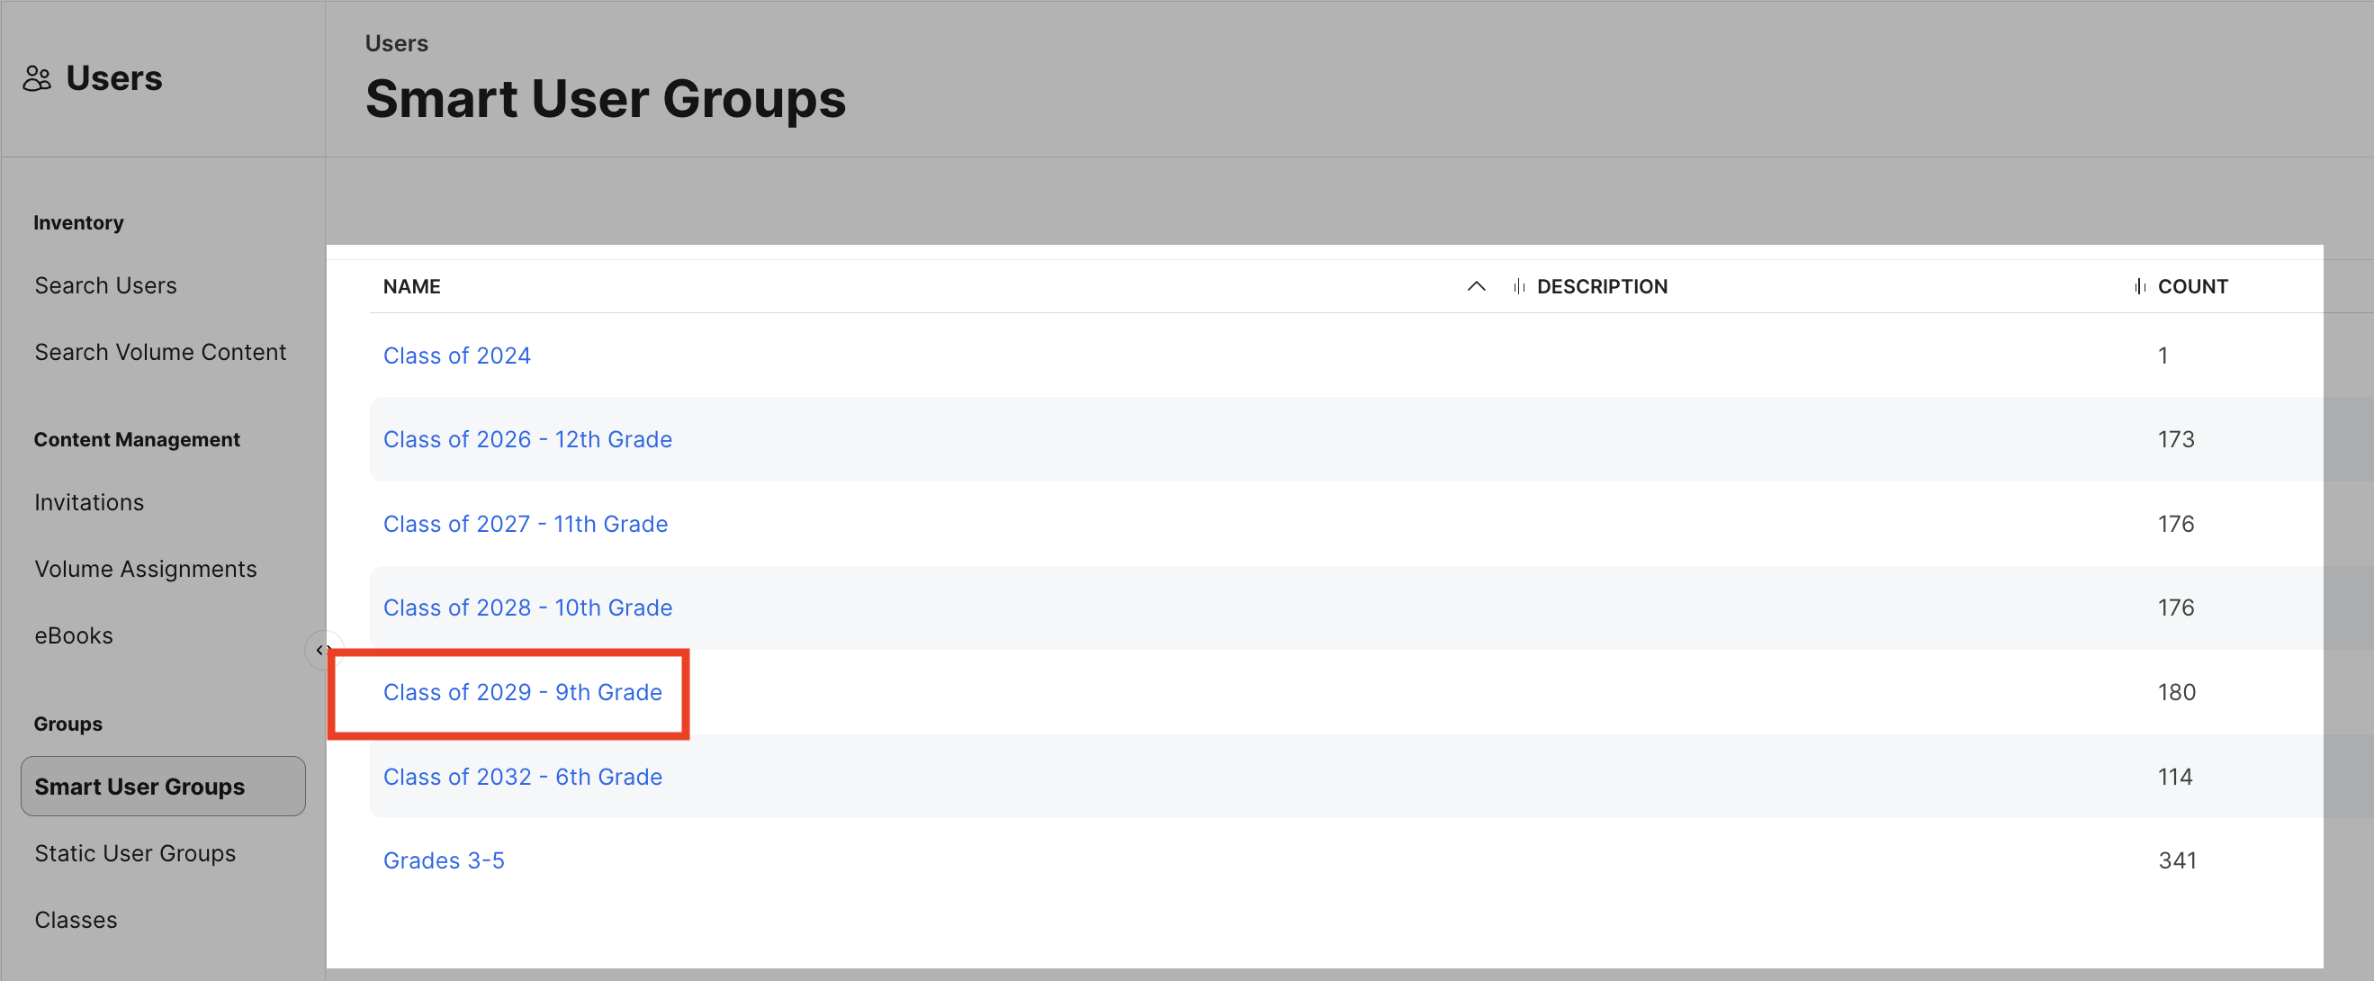Open Search Volume Content page
The height and width of the screenshot is (981, 2374).
pos(160,352)
